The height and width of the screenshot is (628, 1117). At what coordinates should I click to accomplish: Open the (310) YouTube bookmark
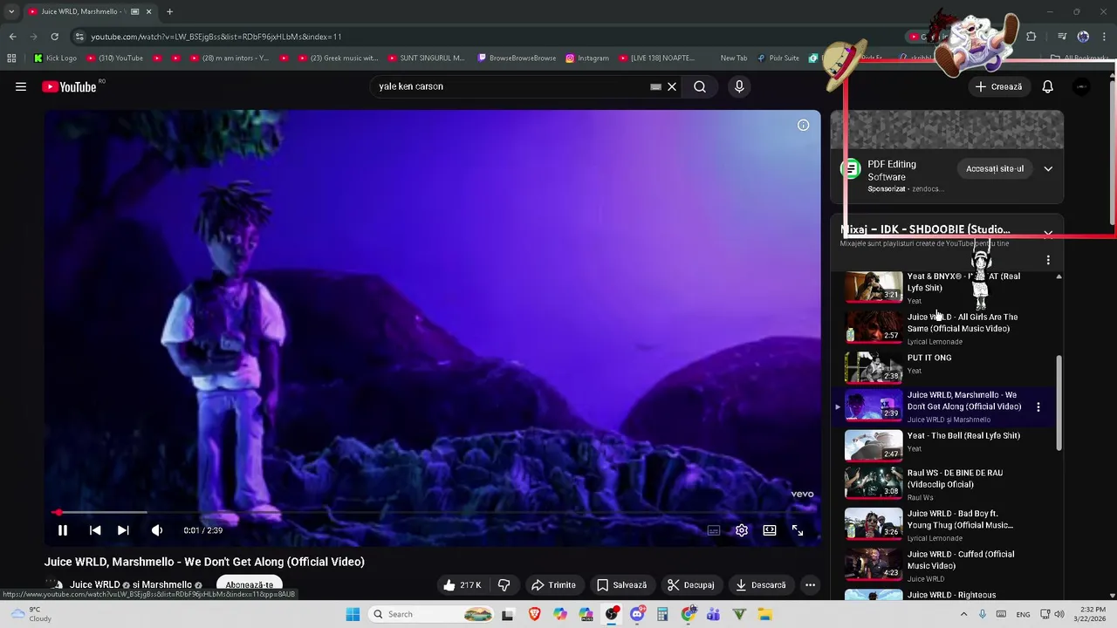coord(114,58)
